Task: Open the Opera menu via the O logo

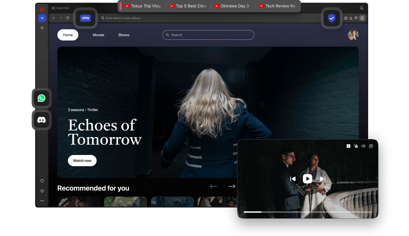Action: pos(42,9)
